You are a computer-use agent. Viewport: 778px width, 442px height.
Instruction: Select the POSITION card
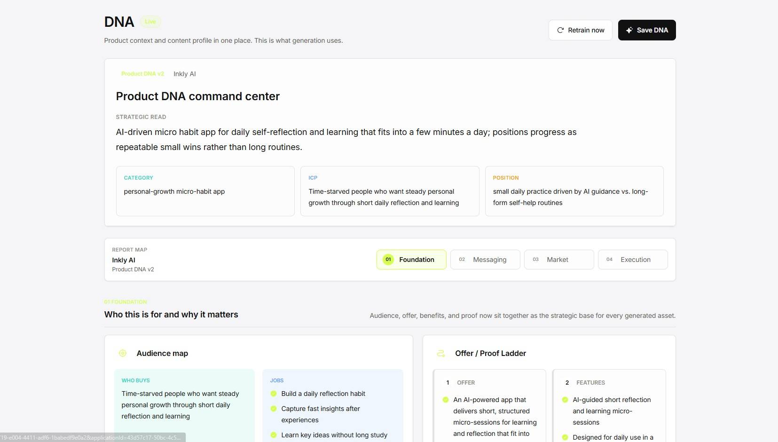(x=574, y=191)
